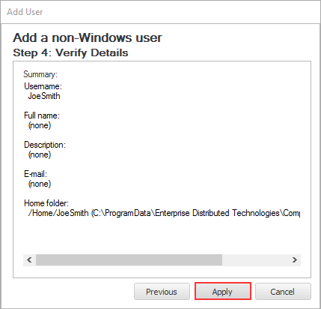Click the Summary label
The height and width of the screenshot is (309, 321).
(40, 74)
